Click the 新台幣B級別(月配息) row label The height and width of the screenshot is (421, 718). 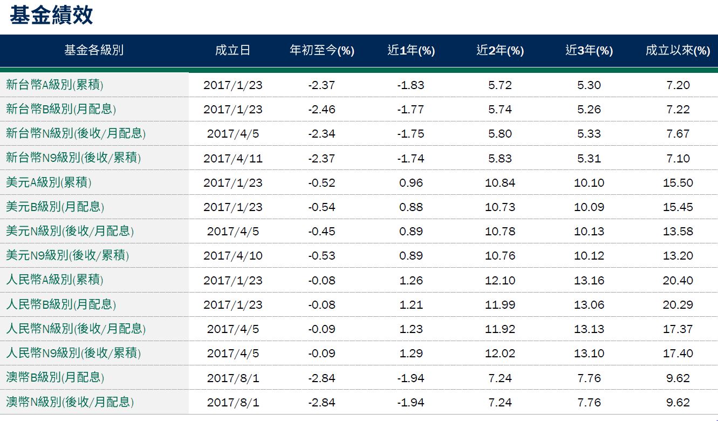pyautogui.click(x=61, y=109)
